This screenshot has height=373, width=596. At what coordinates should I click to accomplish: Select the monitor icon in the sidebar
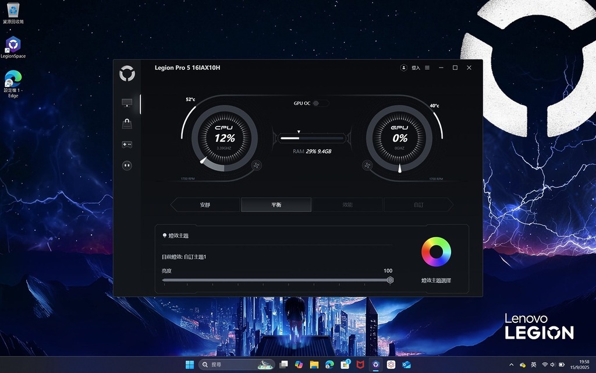tap(127, 103)
